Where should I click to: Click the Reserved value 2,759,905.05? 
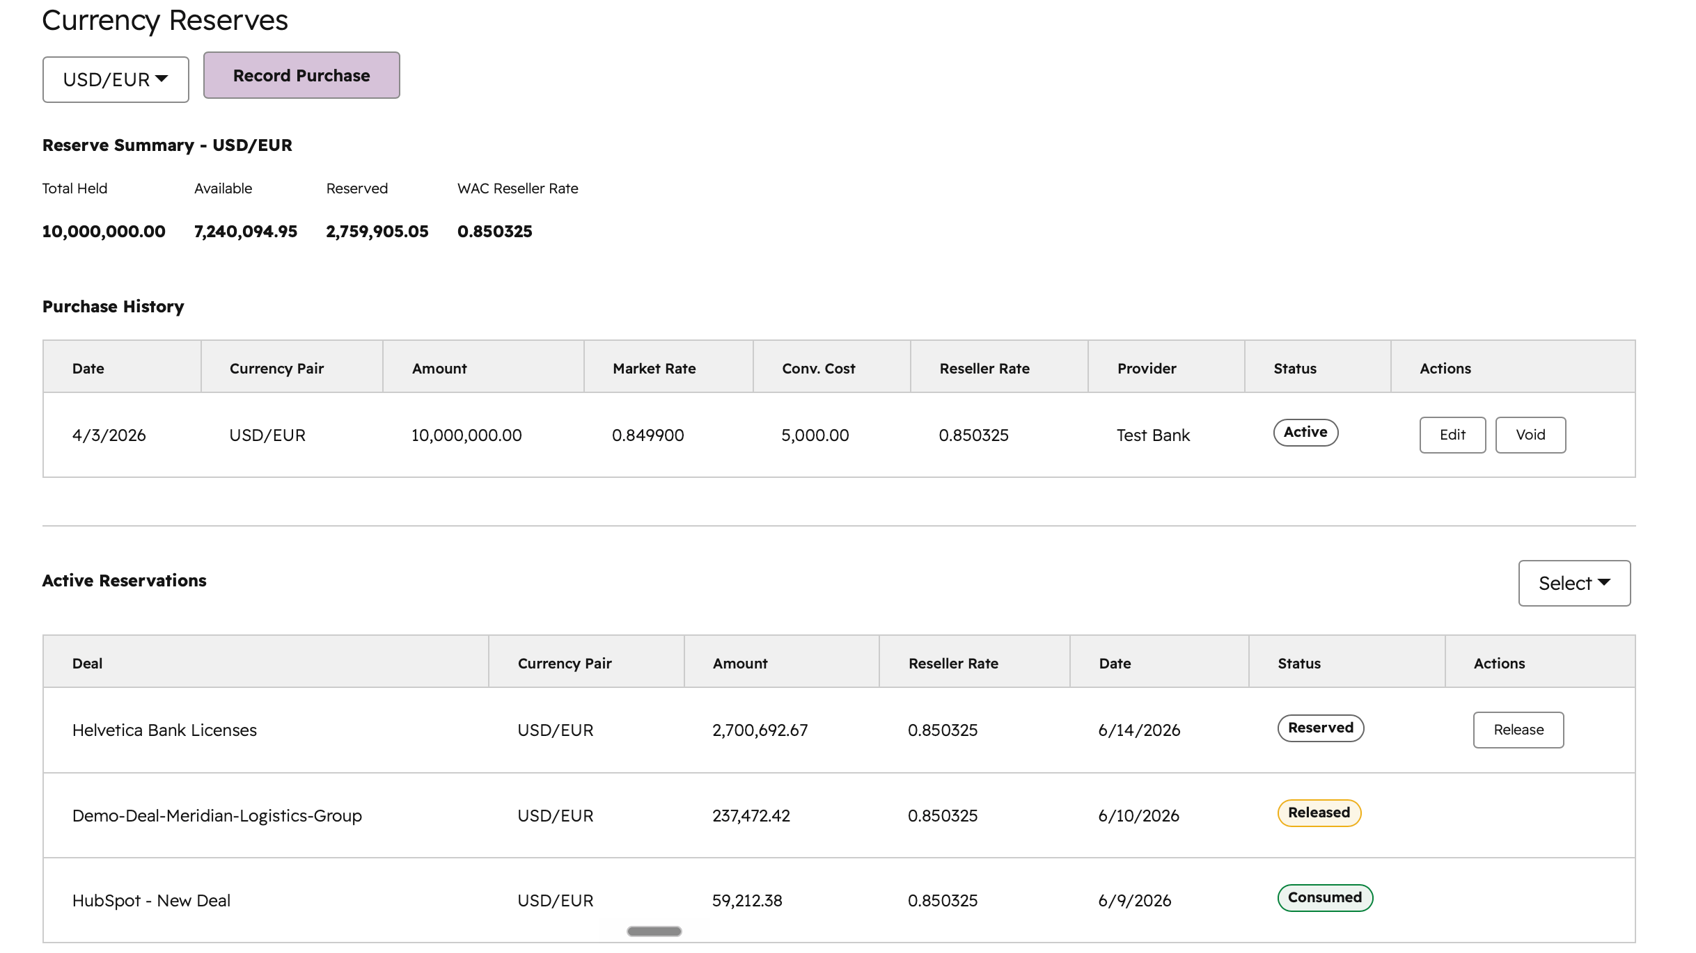point(377,231)
